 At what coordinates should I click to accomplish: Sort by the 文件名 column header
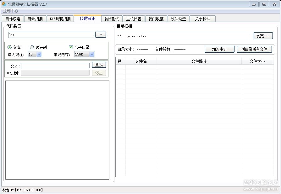tap(141, 61)
